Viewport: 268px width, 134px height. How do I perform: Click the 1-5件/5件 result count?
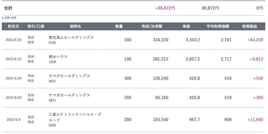9,18
